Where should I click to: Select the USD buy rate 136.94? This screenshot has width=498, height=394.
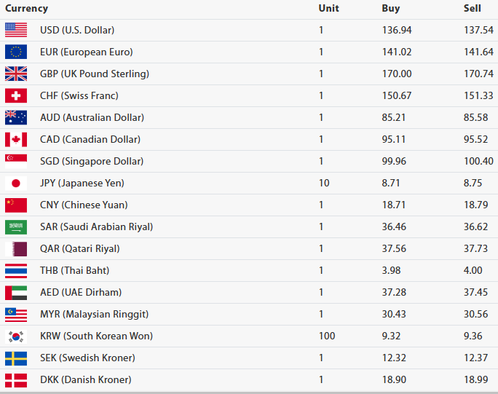tap(397, 30)
